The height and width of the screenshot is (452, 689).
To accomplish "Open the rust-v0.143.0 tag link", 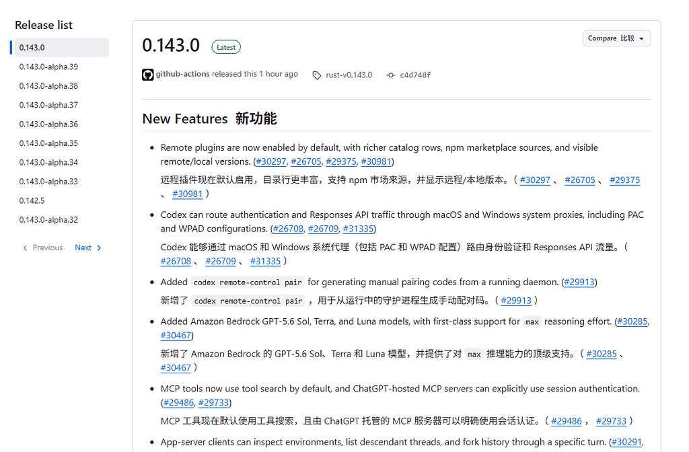I will (x=349, y=75).
